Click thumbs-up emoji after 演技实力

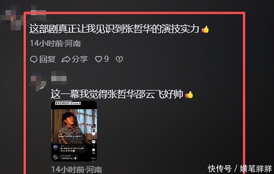pos(205,29)
